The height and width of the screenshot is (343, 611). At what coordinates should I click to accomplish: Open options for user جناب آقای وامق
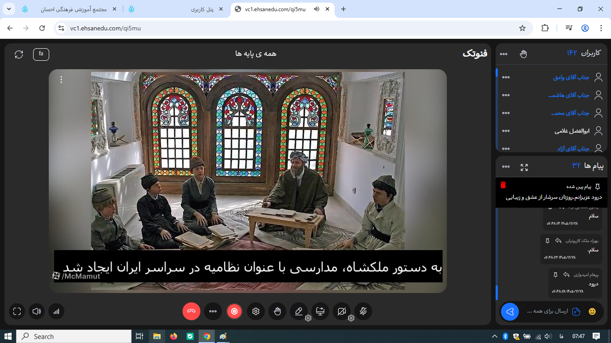coord(506,77)
